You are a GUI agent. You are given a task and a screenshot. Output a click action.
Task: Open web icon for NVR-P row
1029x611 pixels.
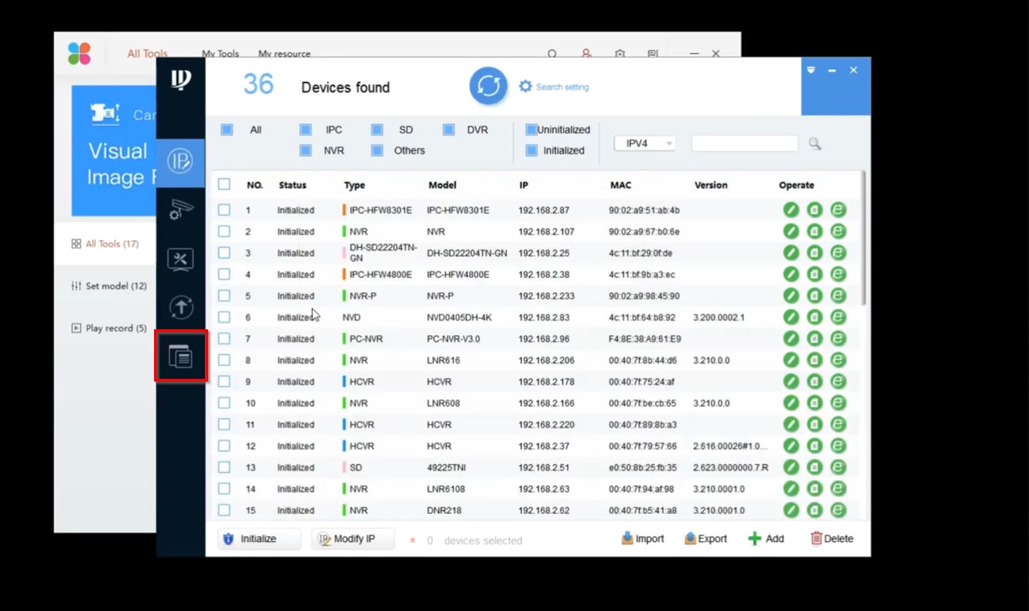click(x=838, y=296)
